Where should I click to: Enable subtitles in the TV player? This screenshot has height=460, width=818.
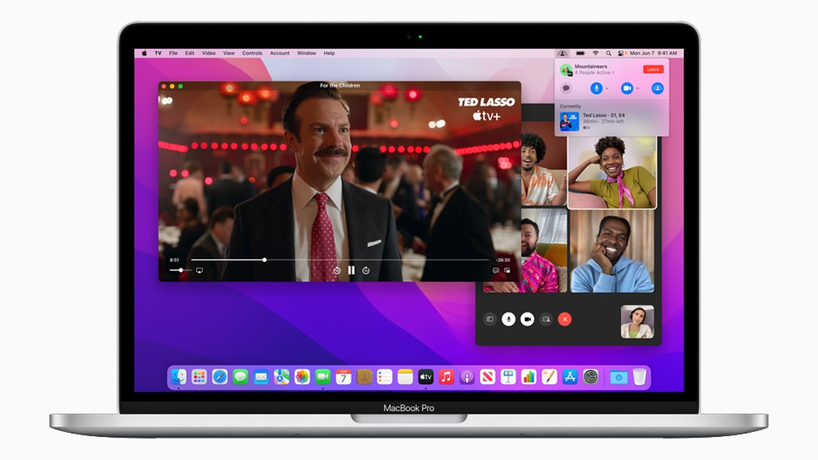tap(495, 270)
